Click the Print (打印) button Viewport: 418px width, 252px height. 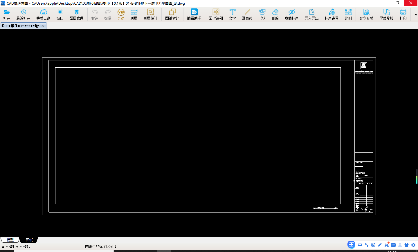(403, 14)
